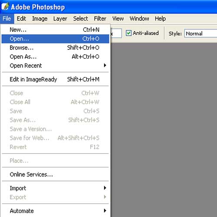Expand the Open Recent submenu arrow
217x217 pixels.
click(x=105, y=66)
